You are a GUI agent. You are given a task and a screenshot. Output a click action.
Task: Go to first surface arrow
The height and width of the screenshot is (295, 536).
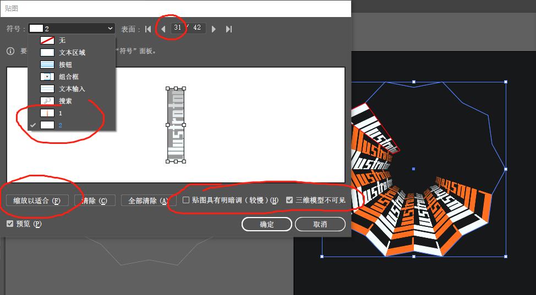tap(147, 29)
